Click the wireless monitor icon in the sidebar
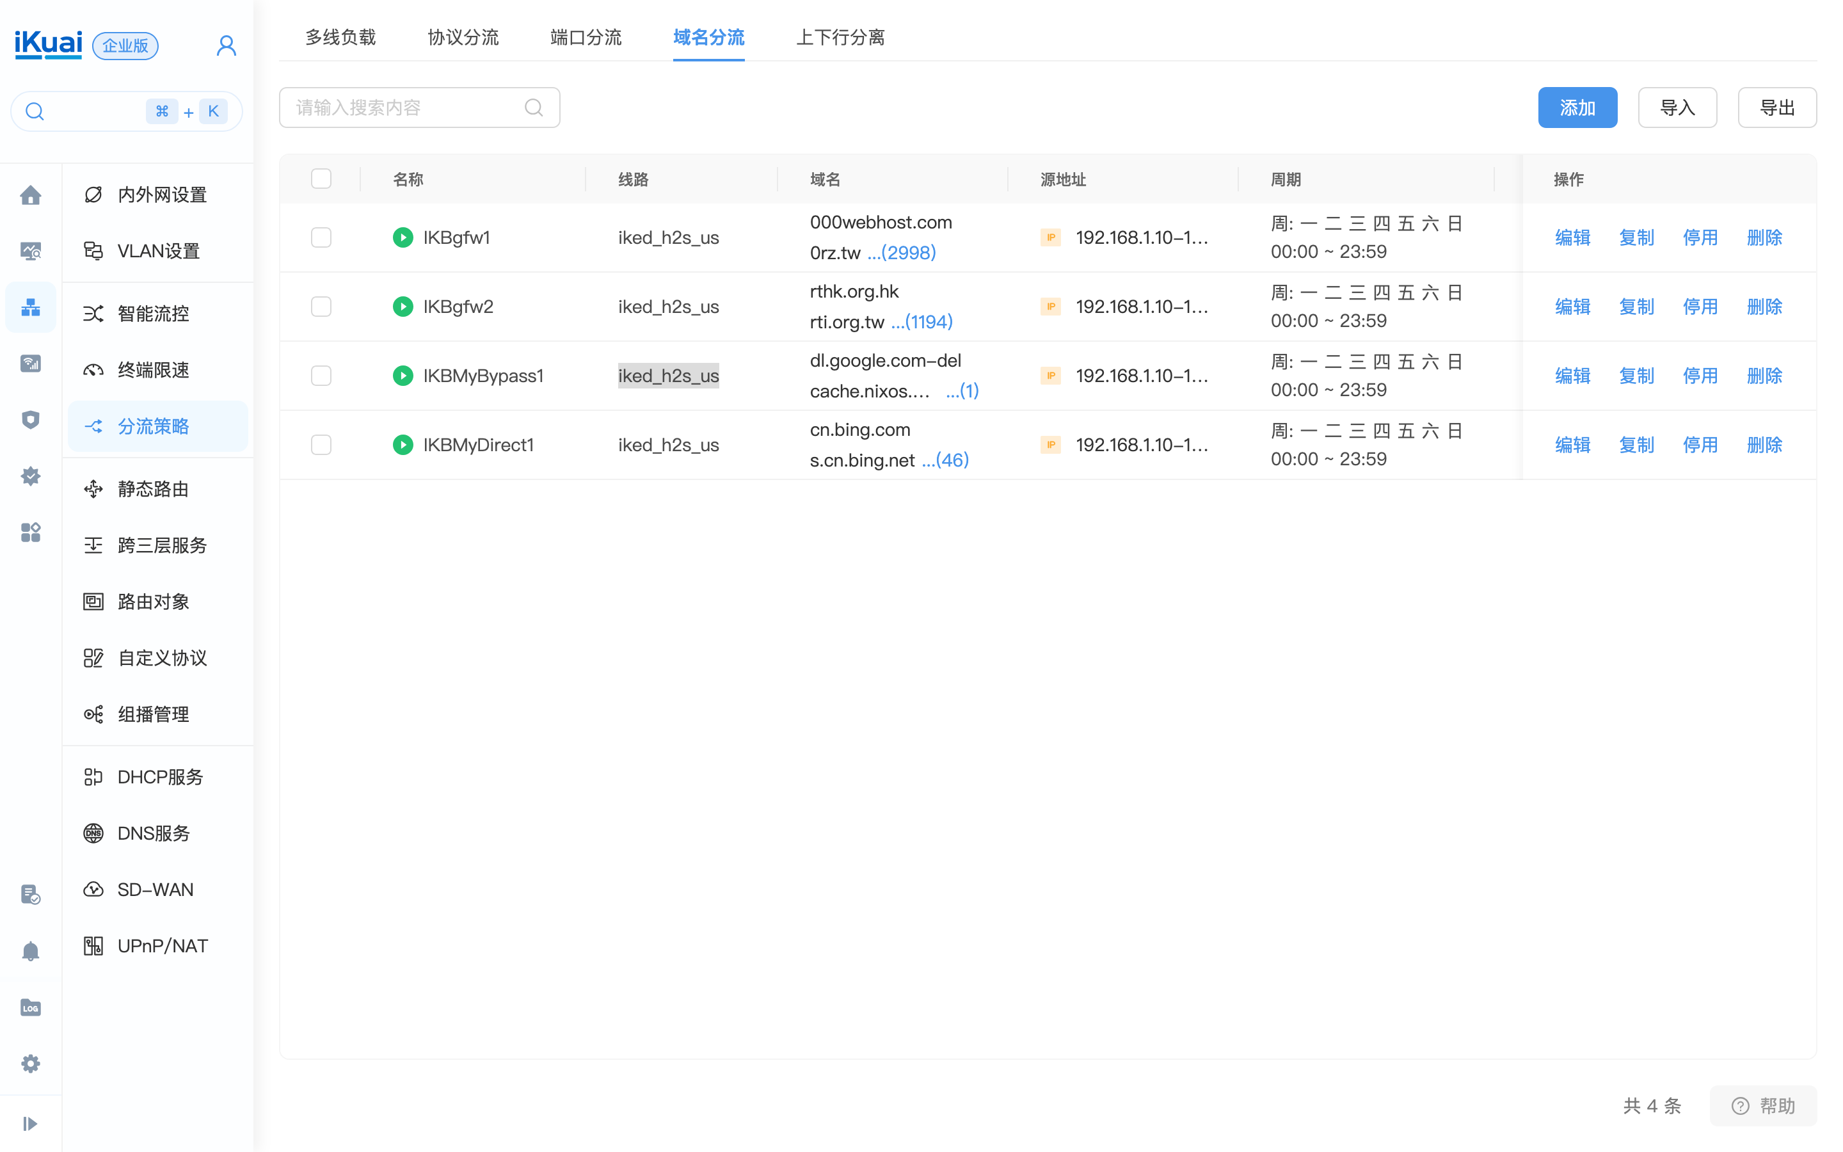 (x=31, y=364)
